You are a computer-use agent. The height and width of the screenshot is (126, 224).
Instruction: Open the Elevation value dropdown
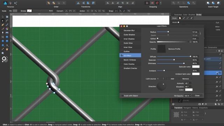[188, 87]
